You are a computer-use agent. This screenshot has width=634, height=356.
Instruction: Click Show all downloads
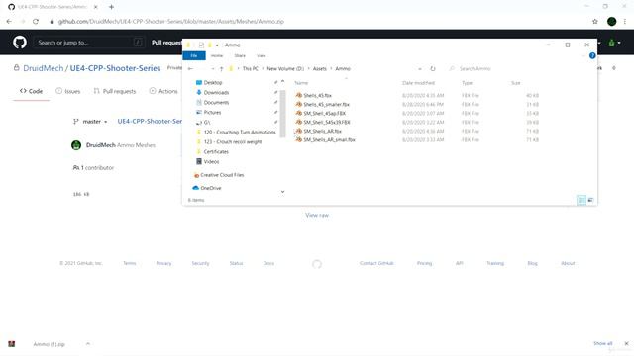tap(603, 343)
